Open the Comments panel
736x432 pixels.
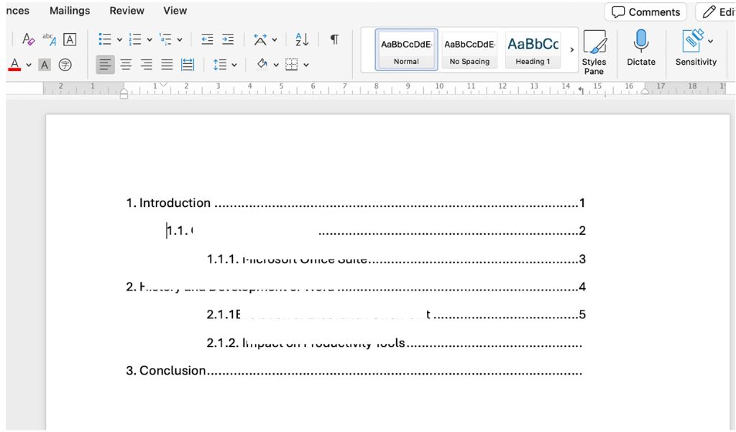point(646,12)
